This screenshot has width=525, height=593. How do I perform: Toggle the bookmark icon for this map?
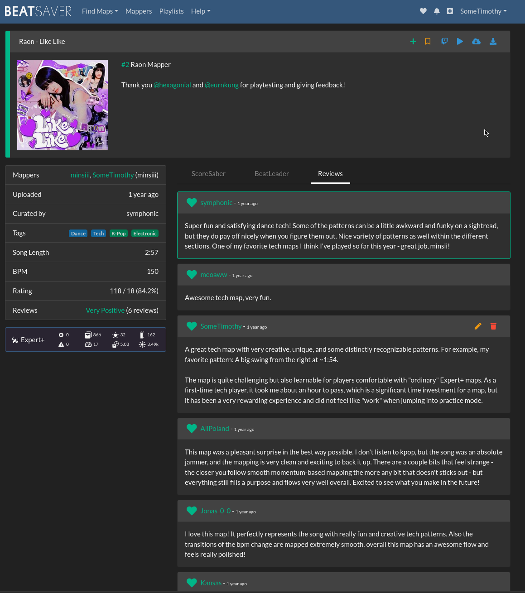click(x=428, y=42)
